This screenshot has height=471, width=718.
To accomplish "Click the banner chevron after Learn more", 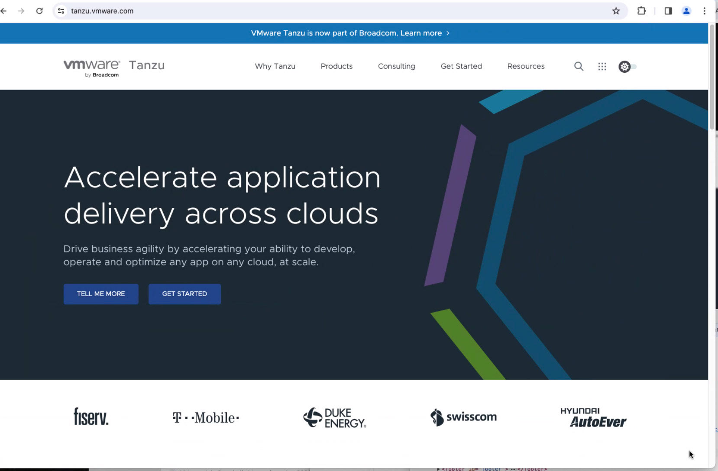I will [448, 33].
